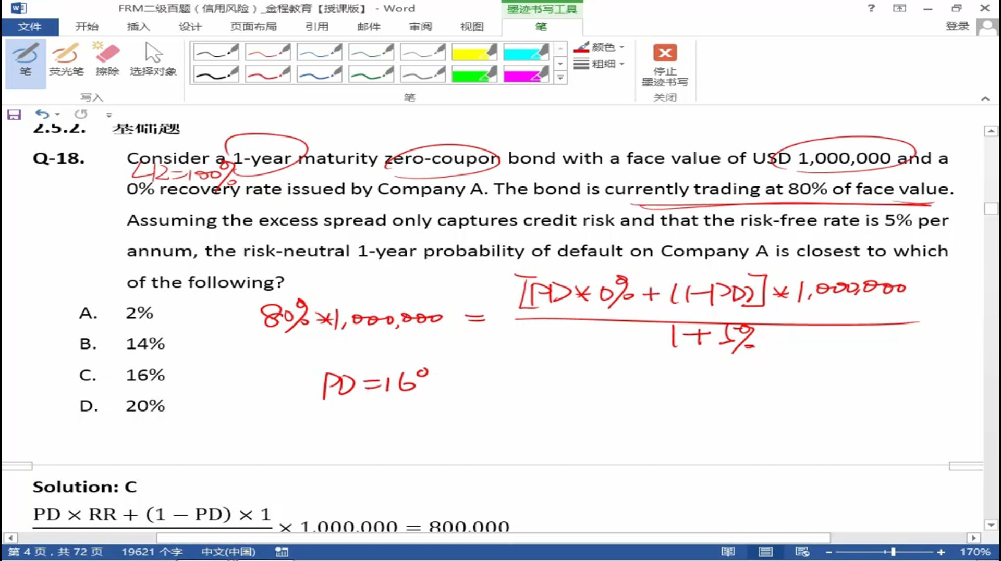This screenshot has width=1001, height=561.
Task: Switch to the References (引用) tab
Action: [316, 27]
